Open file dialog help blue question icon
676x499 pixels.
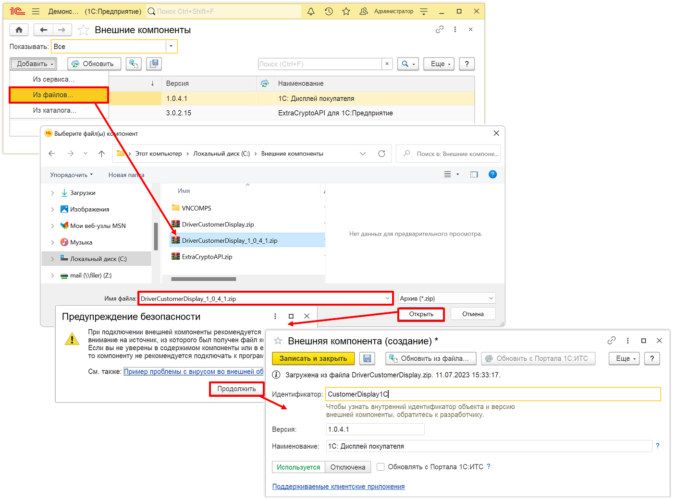point(492,175)
